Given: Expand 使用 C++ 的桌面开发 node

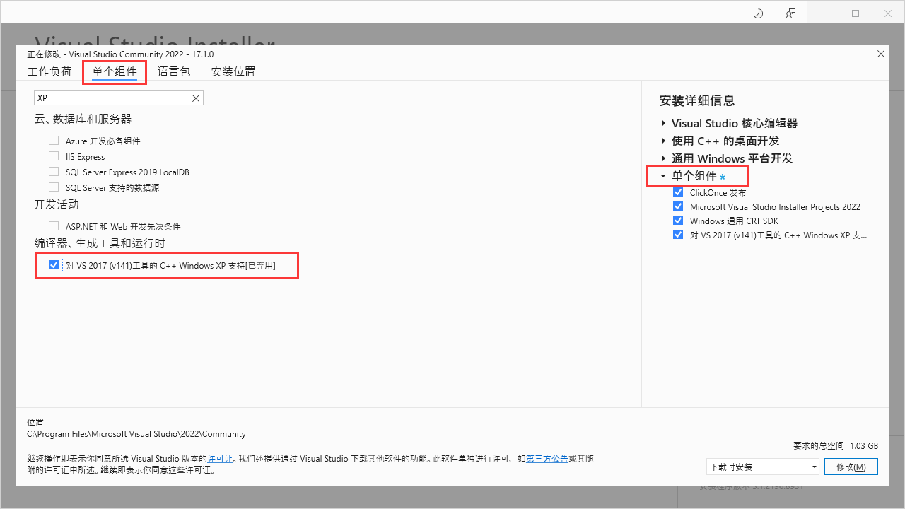Looking at the screenshot, I should 663,141.
